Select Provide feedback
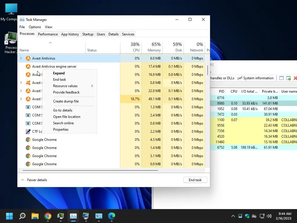297x223 pixels. tap(70, 92)
